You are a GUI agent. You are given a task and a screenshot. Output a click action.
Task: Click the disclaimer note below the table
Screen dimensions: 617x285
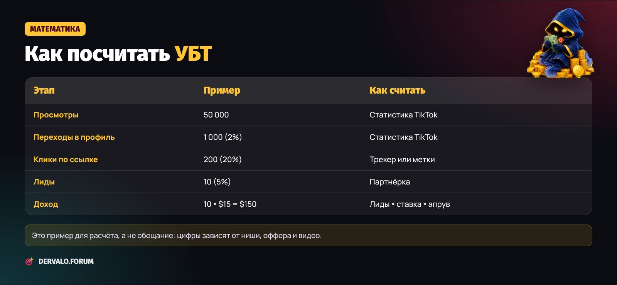click(x=308, y=235)
